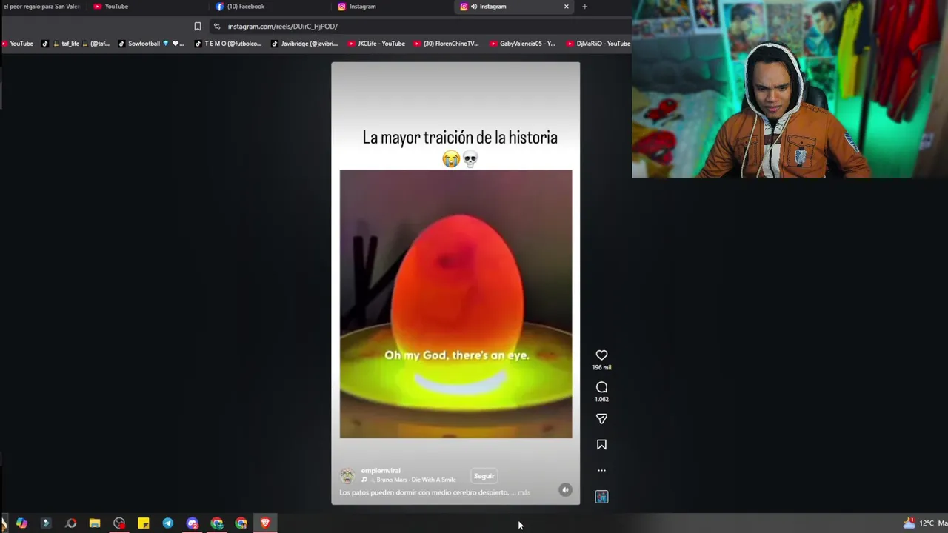The height and width of the screenshot is (533, 948).
Task: Open the taf_life TikTok bookmark
Action: pyautogui.click(x=76, y=44)
